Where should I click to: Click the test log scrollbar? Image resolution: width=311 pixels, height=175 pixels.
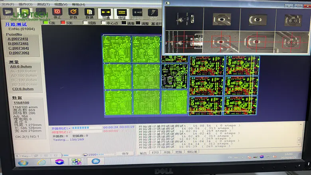point(299,136)
